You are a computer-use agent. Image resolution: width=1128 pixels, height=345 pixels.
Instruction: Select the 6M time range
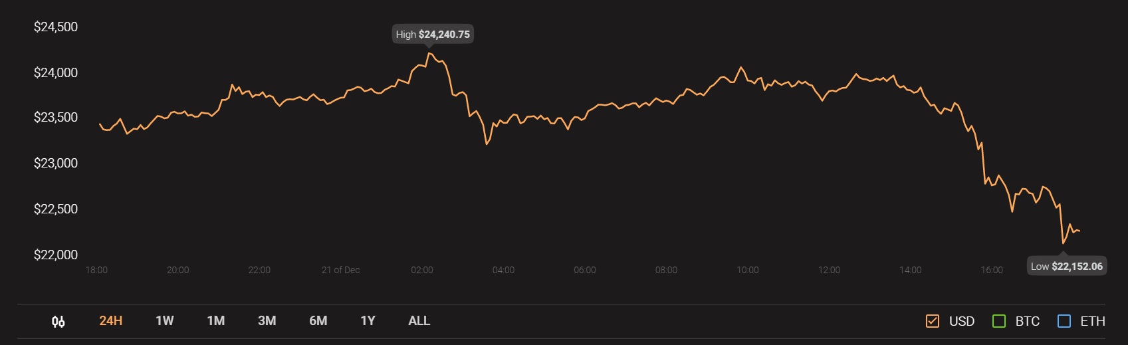(318, 321)
